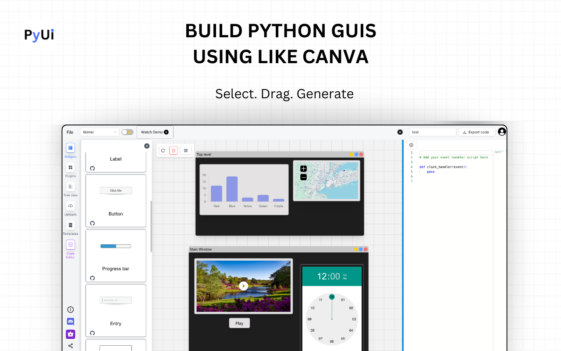Image resolution: width=561 pixels, height=351 pixels.
Task: Toggle the dark mode switch
Action: [128, 132]
